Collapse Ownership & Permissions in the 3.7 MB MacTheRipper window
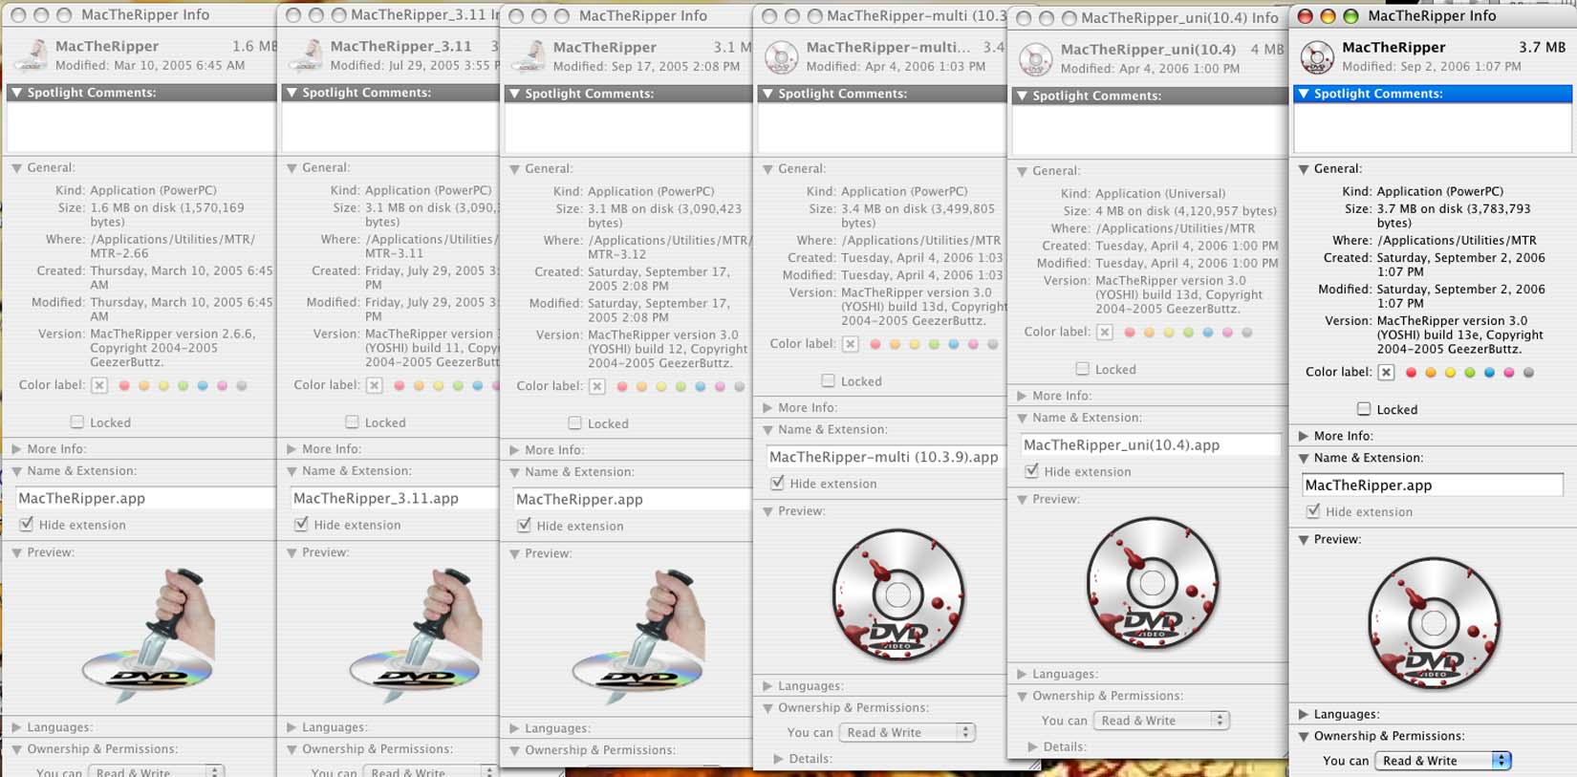1577x777 pixels. point(1304,736)
